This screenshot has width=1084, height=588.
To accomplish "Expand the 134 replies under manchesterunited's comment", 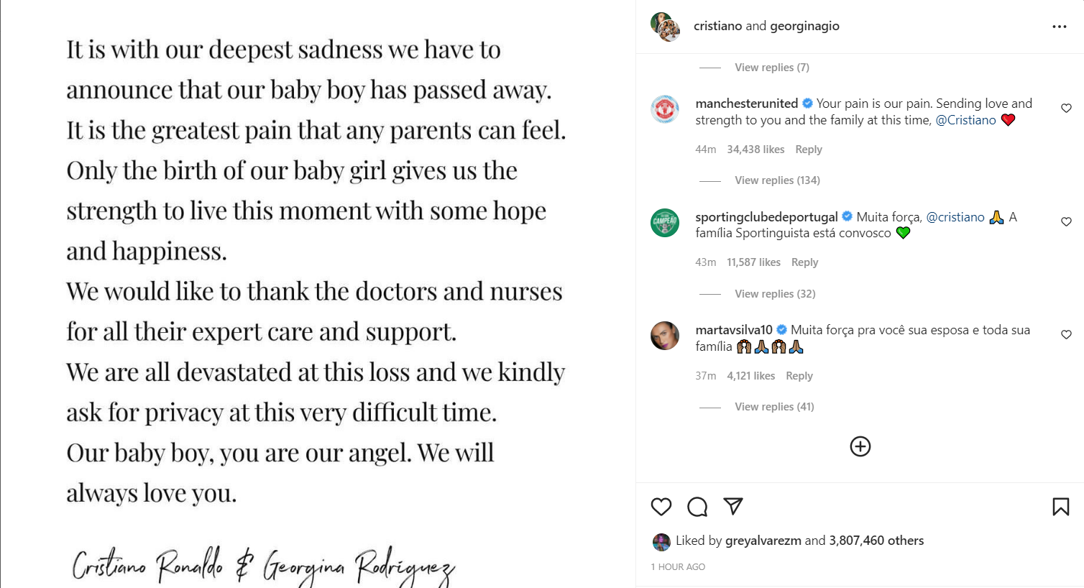I will [776, 180].
